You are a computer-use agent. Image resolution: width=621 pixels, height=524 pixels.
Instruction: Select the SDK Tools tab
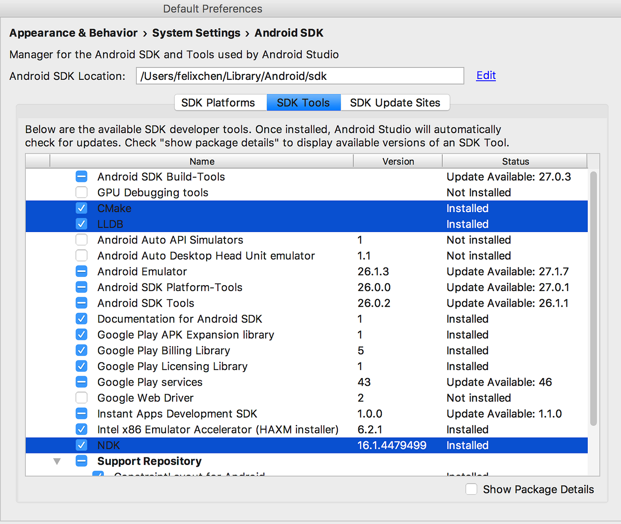pyautogui.click(x=303, y=102)
